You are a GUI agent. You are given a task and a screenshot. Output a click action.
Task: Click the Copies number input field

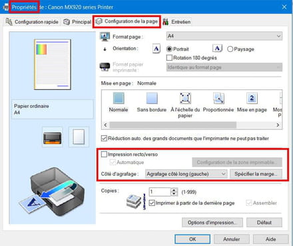pyautogui.click(x=160, y=192)
